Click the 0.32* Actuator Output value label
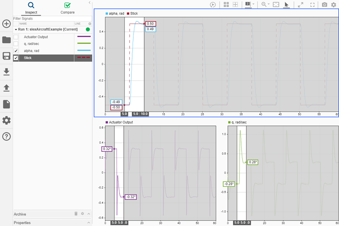The height and width of the screenshot is (226, 339). [x=107, y=149]
